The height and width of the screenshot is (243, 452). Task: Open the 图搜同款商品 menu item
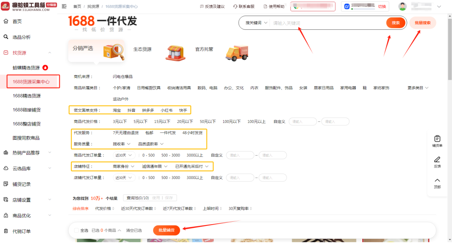[x=26, y=138]
